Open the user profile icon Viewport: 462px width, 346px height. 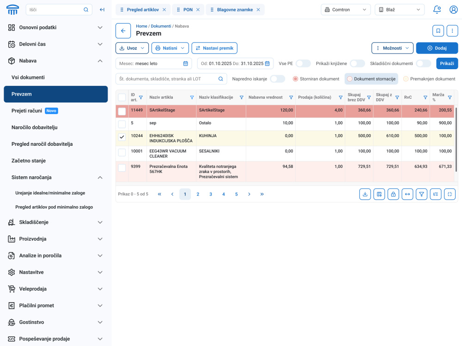tap(454, 10)
